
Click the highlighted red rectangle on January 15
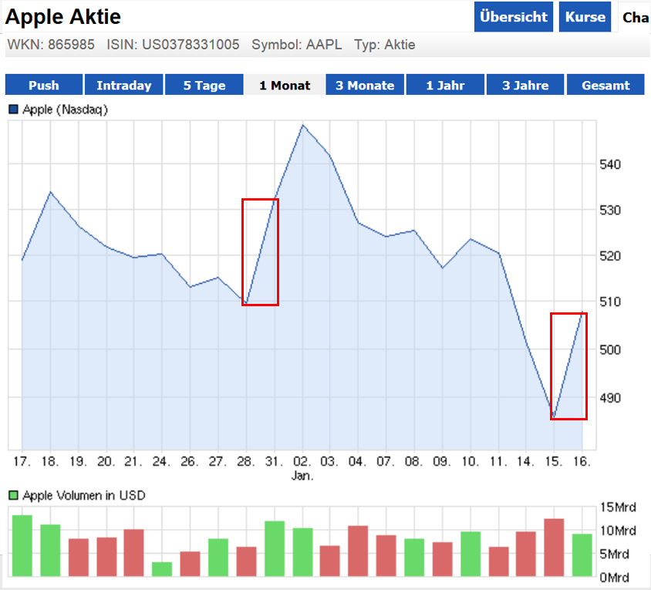point(568,366)
